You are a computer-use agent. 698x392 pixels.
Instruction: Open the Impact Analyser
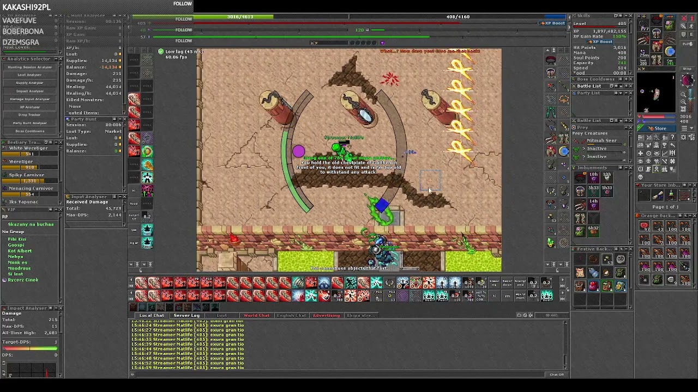pyautogui.click(x=29, y=91)
